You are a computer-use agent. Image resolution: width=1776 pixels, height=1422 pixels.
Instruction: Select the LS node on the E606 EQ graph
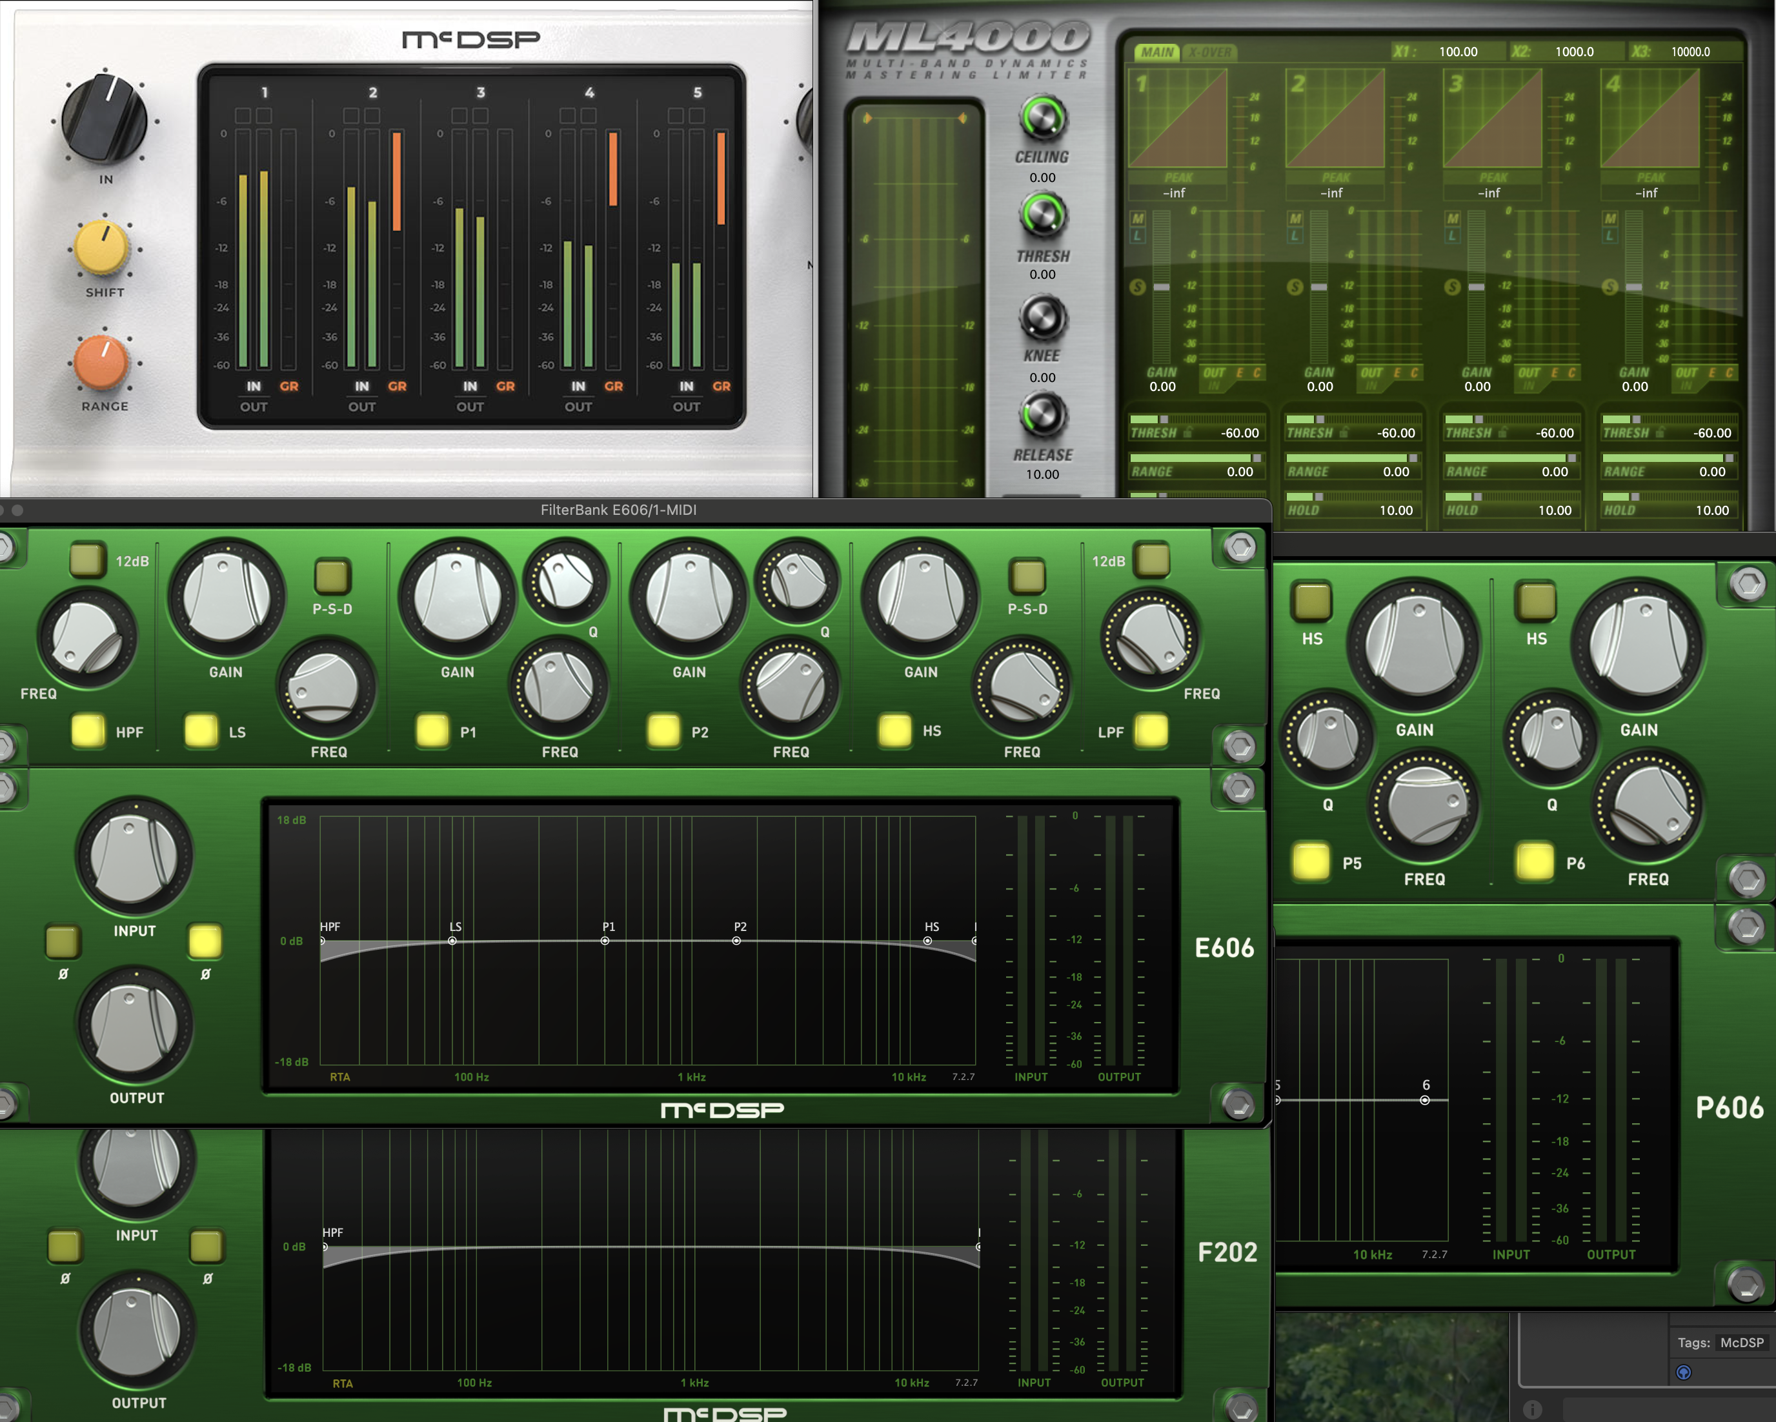(452, 941)
